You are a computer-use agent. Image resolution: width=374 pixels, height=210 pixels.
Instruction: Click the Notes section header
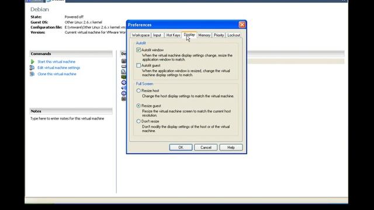71,111
